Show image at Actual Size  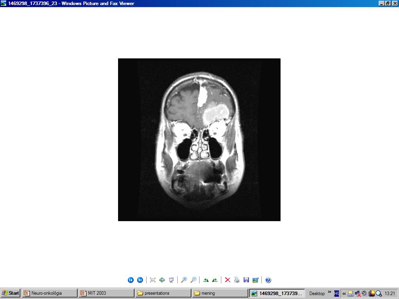pos(162,280)
